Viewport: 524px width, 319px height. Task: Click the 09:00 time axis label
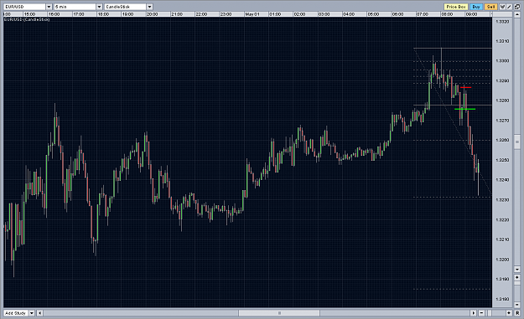pyautogui.click(x=471, y=14)
